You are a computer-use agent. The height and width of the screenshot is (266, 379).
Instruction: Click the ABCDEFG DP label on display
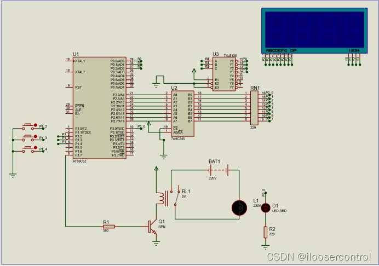tap(281, 50)
